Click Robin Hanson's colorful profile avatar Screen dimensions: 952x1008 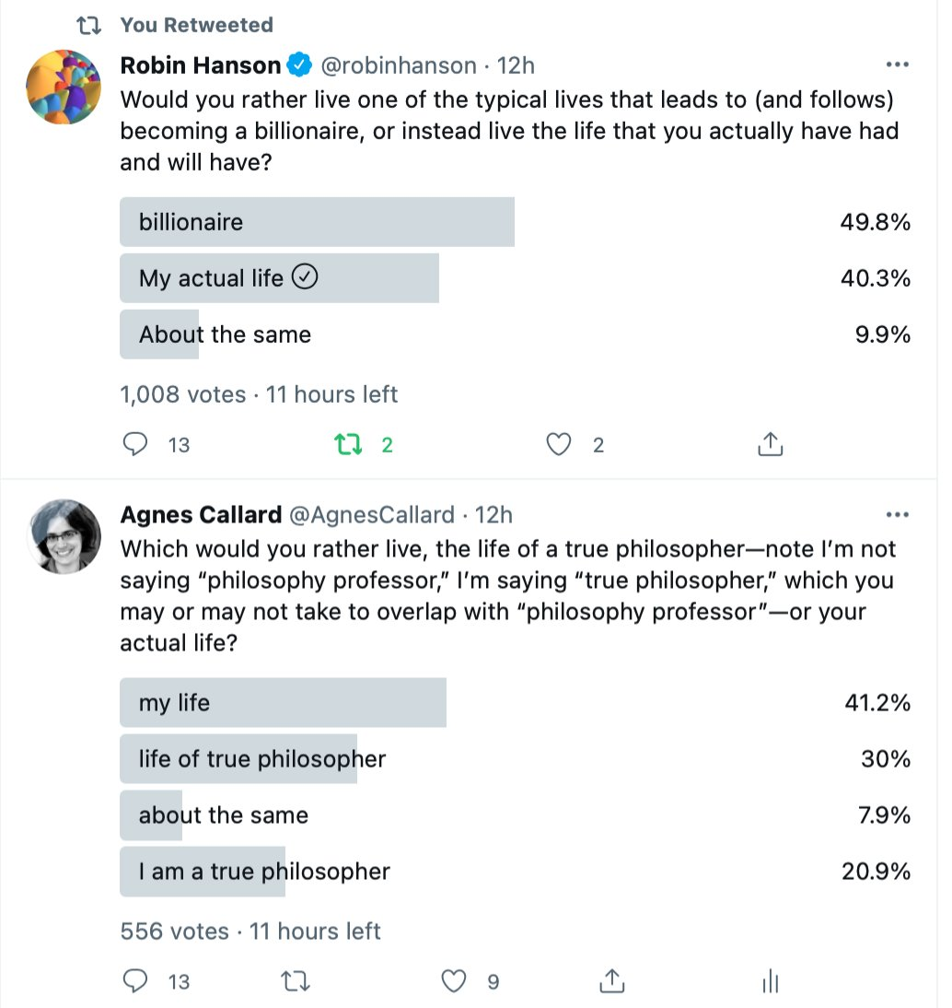click(x=64, y=88)
